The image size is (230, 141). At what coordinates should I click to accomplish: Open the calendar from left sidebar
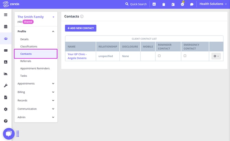[x=5, y=27]
